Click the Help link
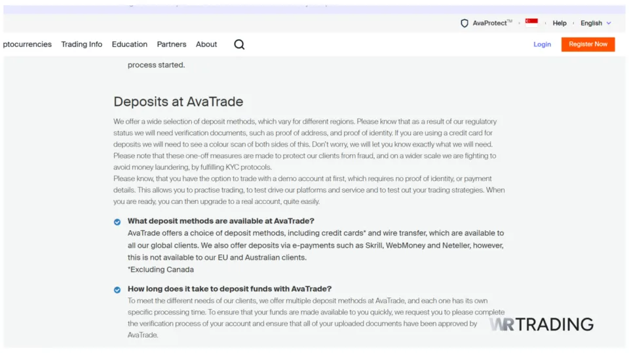Image resolution: width=629 pixels, height=353 pixels. (559, 24)
